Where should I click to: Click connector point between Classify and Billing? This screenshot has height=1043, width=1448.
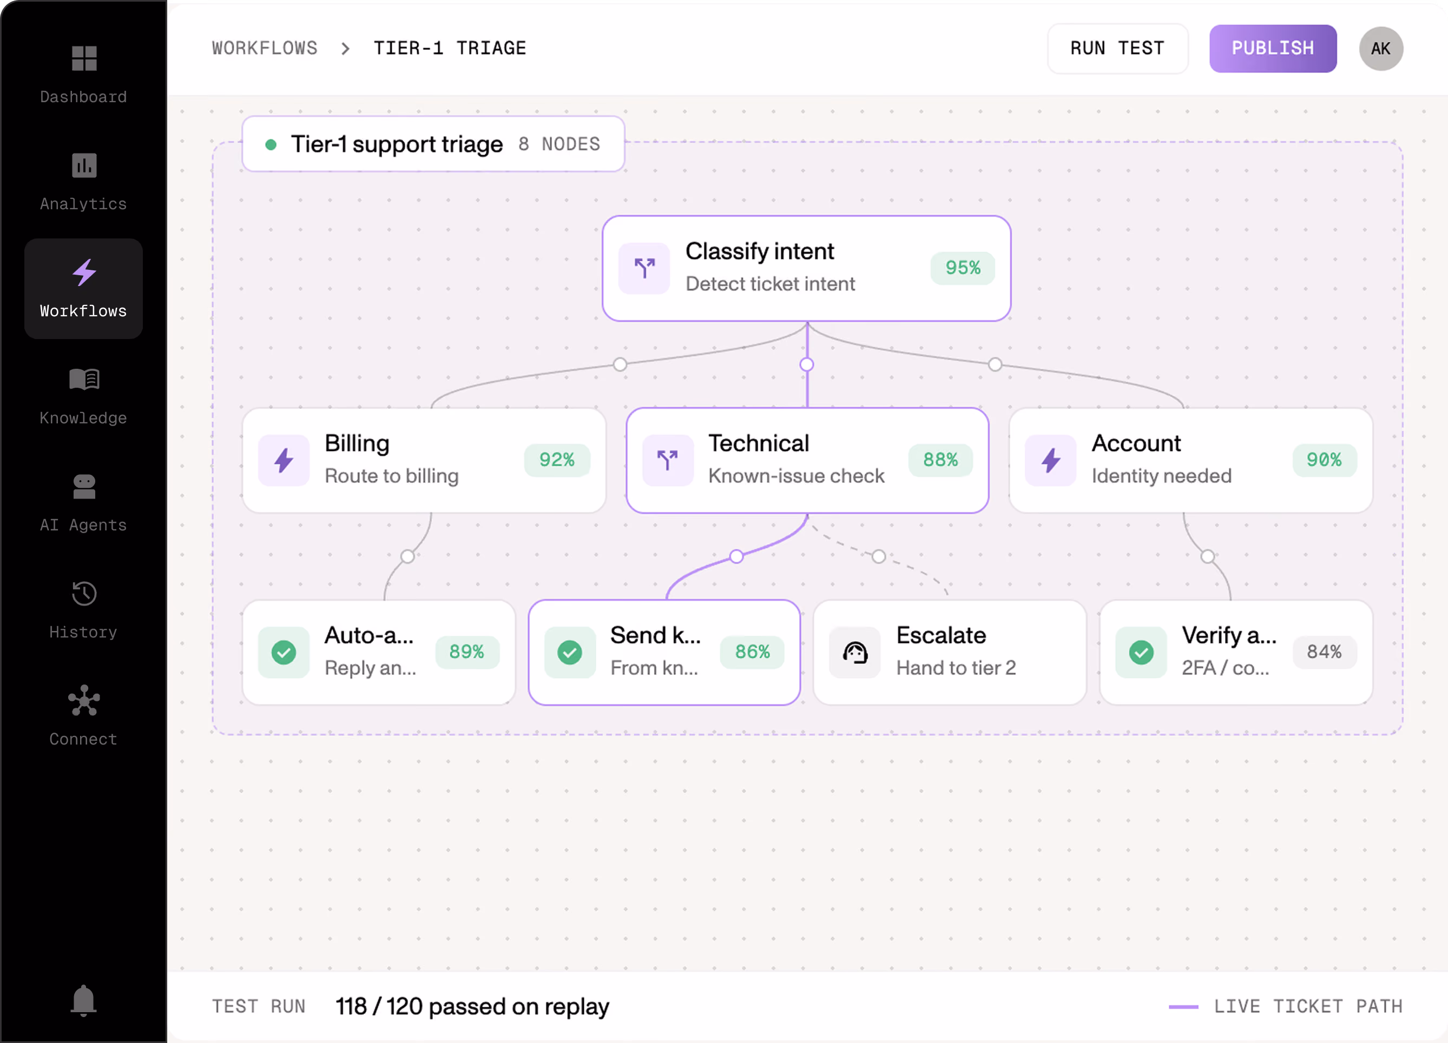click(x=619, y=364)
